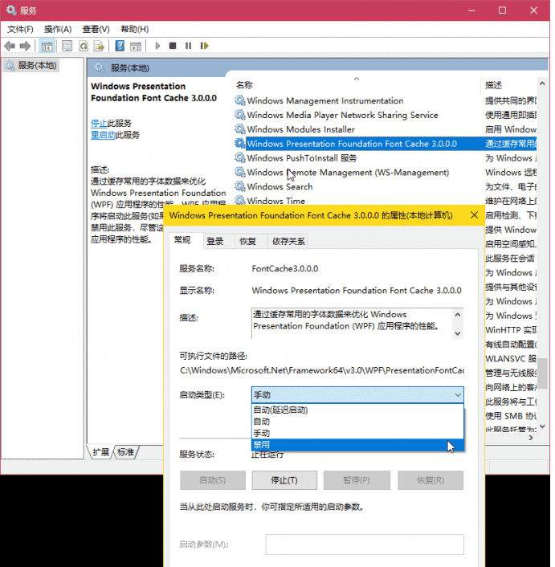Select Windows Media Player Network Sharing Service row
Viewport: 555px width, 567px height.
[385, 115]
